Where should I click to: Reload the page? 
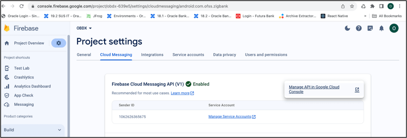click(x=22, y=6)
